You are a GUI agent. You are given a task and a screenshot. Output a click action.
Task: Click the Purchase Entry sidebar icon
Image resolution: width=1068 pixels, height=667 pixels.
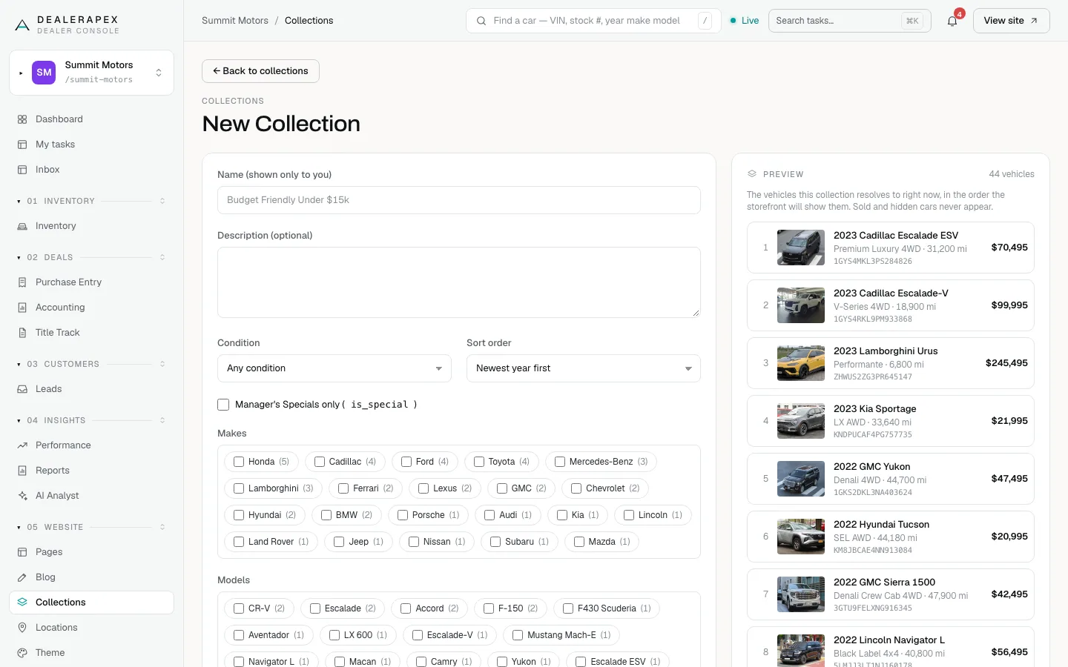point(22,282)
